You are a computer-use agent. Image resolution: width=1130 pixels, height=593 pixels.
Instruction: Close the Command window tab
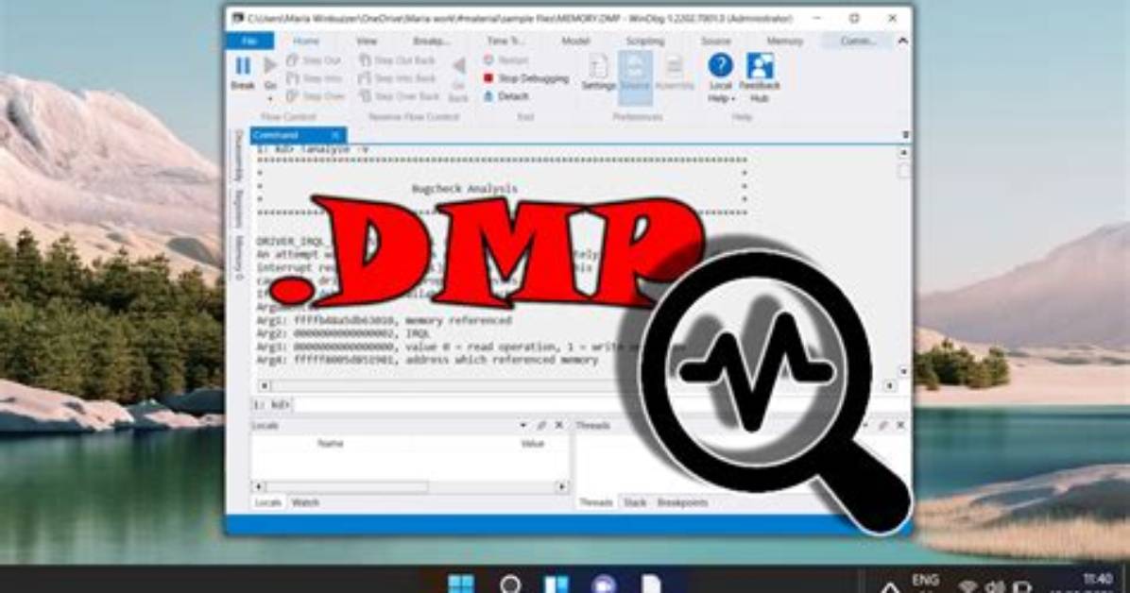(335, 135)
